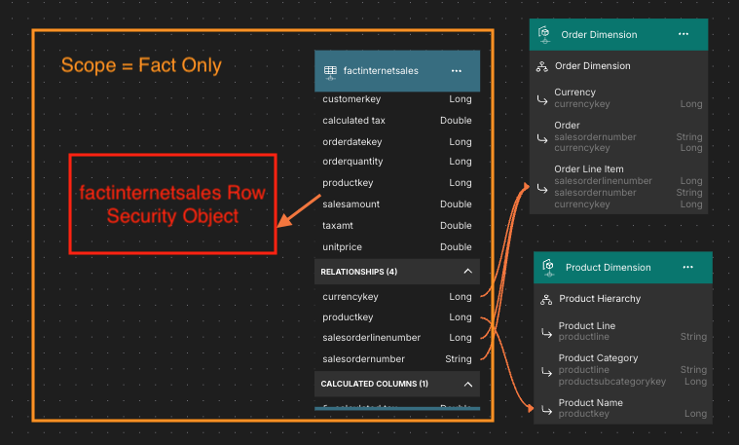Select the orderquantity column row
Viewport: 739px width, 445px height.
[397, 162]
